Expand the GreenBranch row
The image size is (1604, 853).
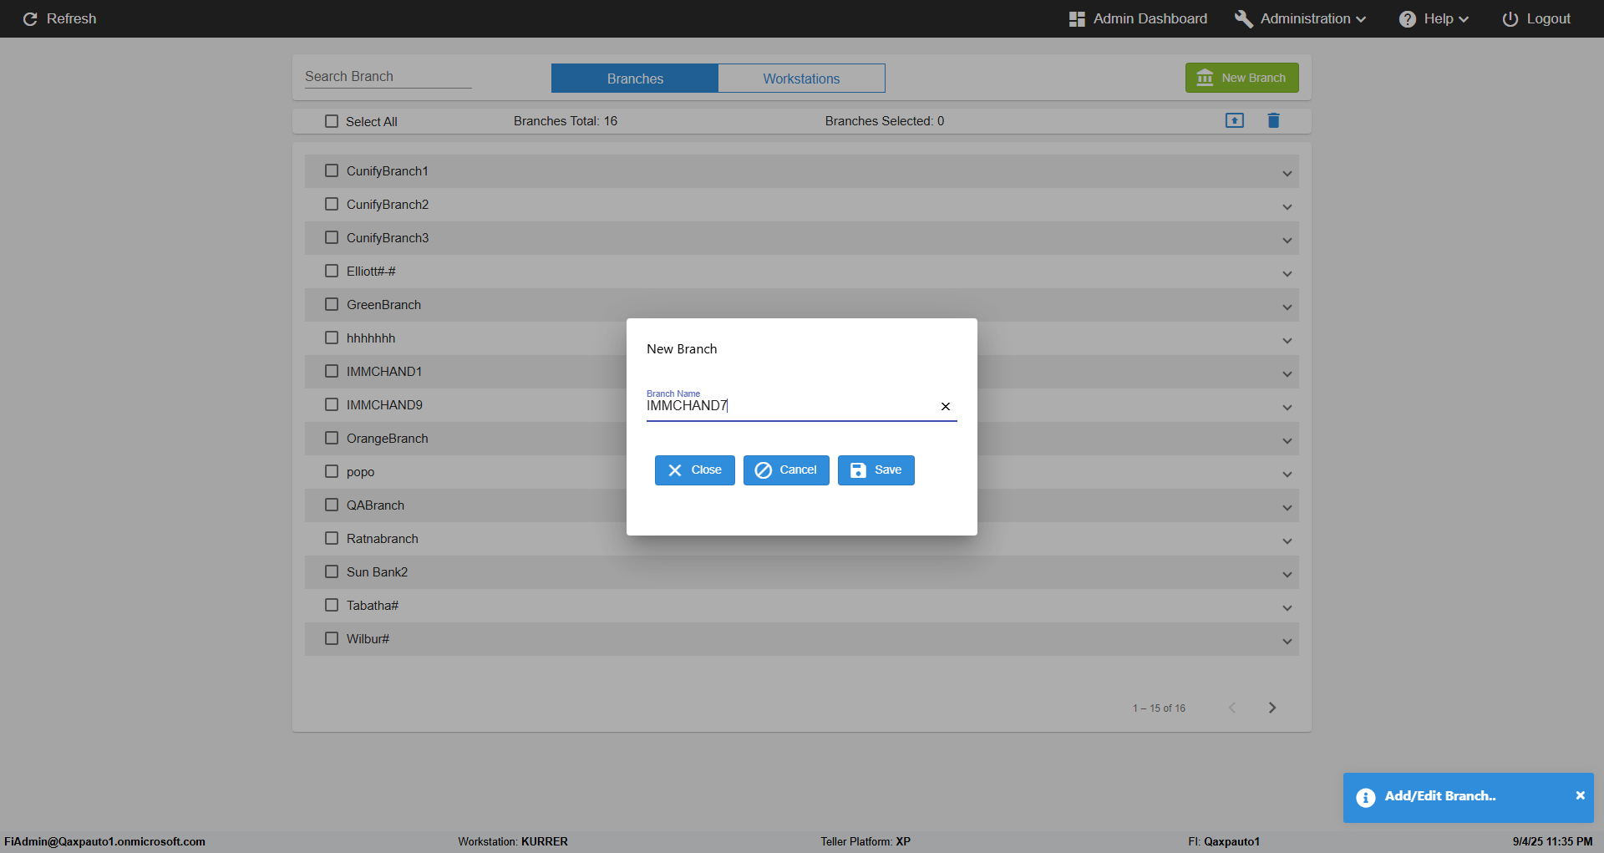pyautogui.click(x=1287, y=307)
